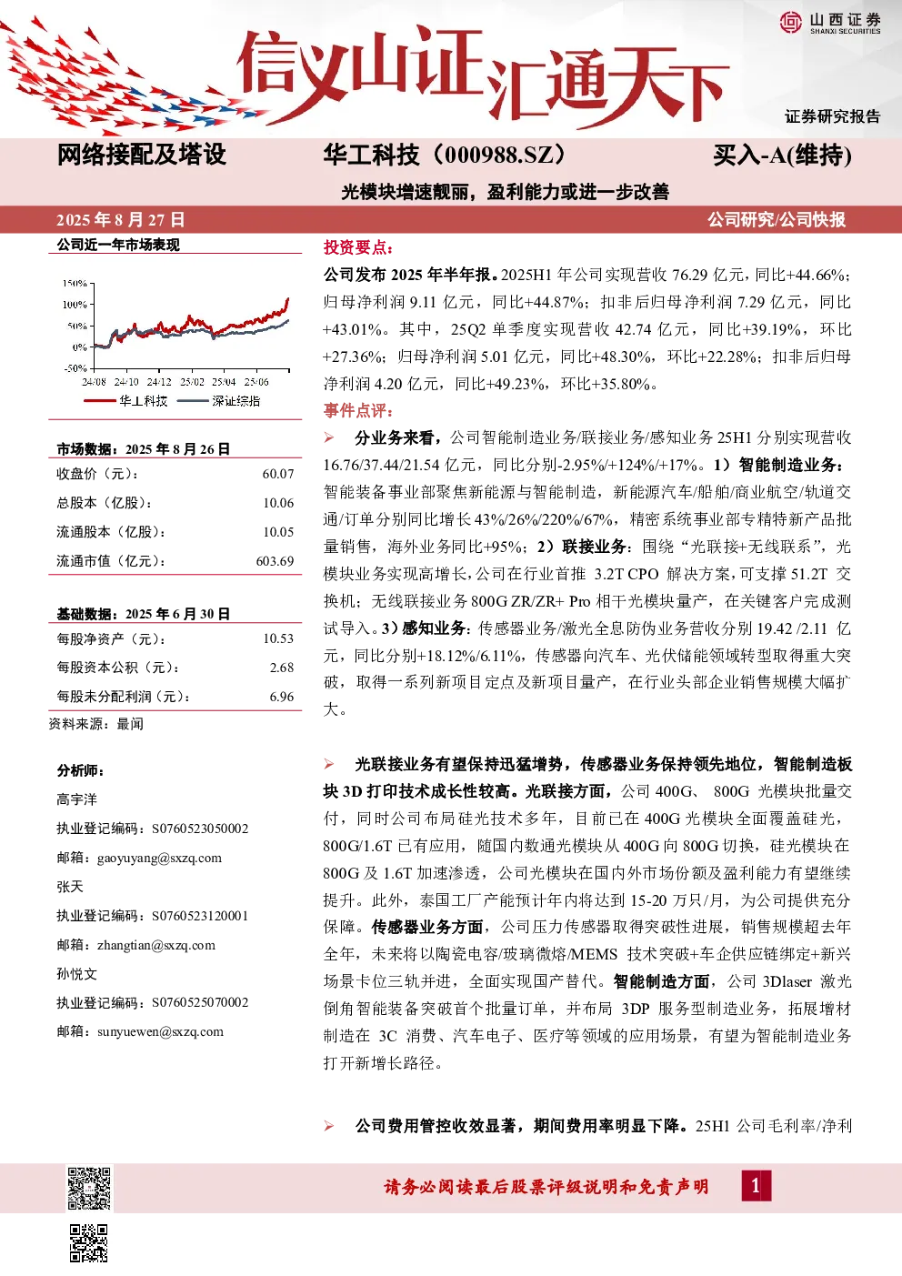The image size is (902, 1276).
Task: Click label 流通市值（亿元）
Action: 112,561
